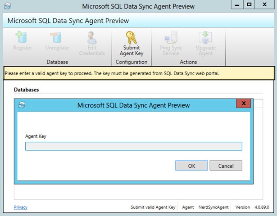
Task: Click the Actions ribbon group label
Action: 188,62
